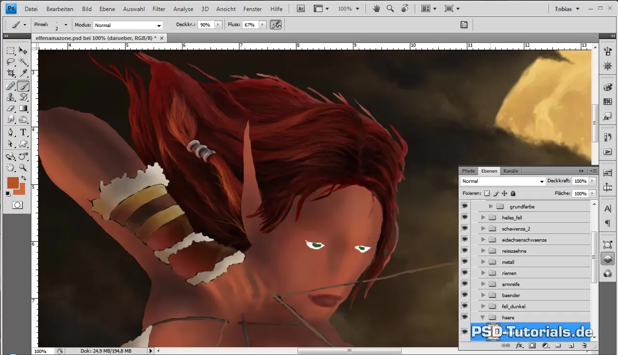The width and height of the screenshot is (618, 355).
Task: Hide the schawenze_2 layer group
Action: (464, 229)
